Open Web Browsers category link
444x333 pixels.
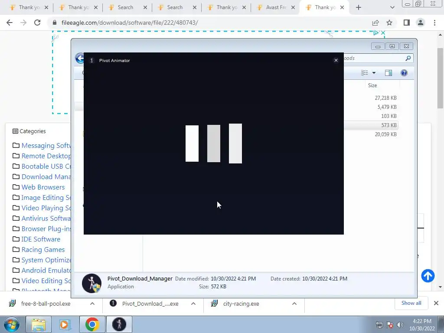(x=43, y=187)
